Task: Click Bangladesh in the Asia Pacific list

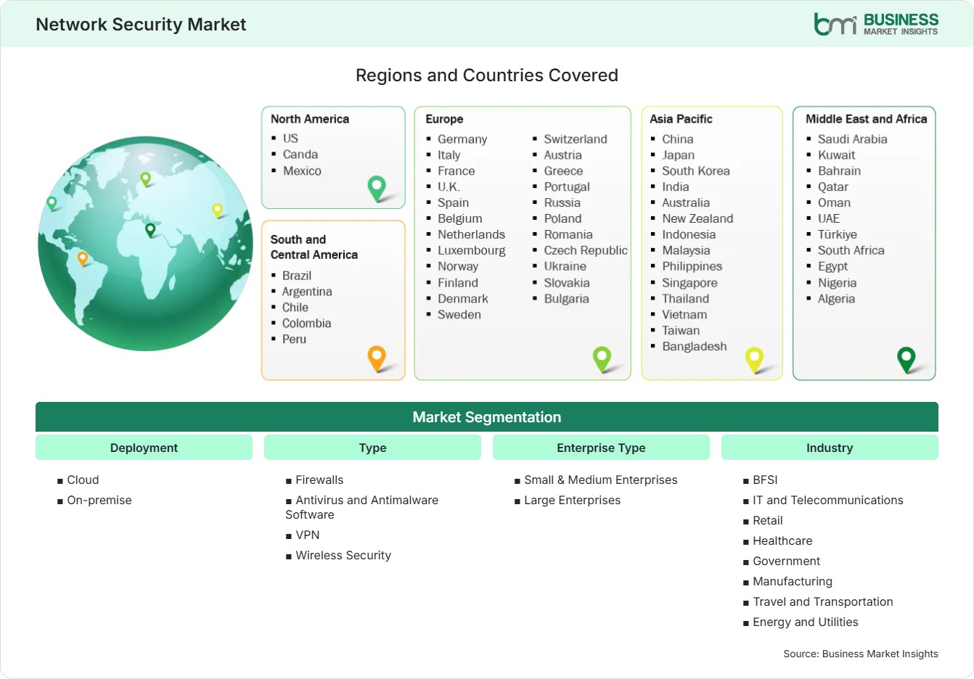Action: [695, 347]
